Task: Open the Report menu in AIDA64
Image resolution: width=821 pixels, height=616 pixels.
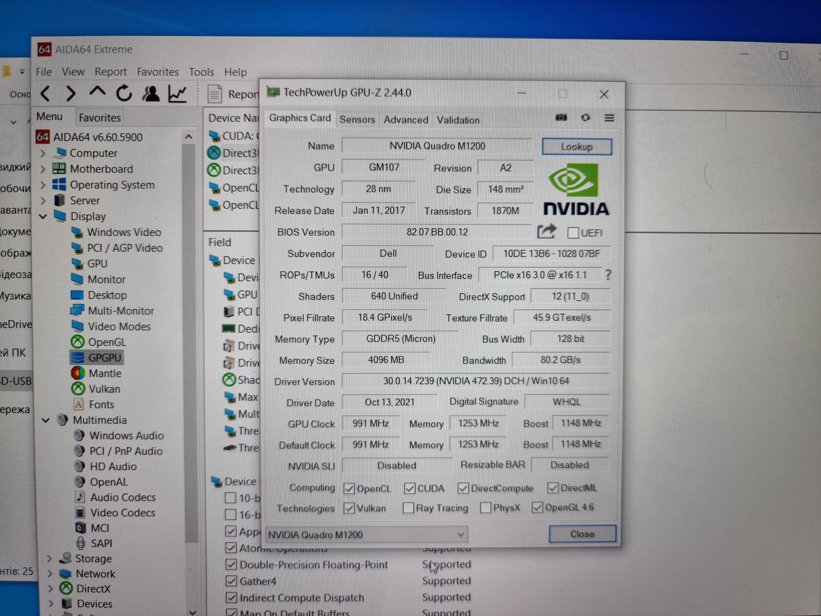Action: pos(110,72)
